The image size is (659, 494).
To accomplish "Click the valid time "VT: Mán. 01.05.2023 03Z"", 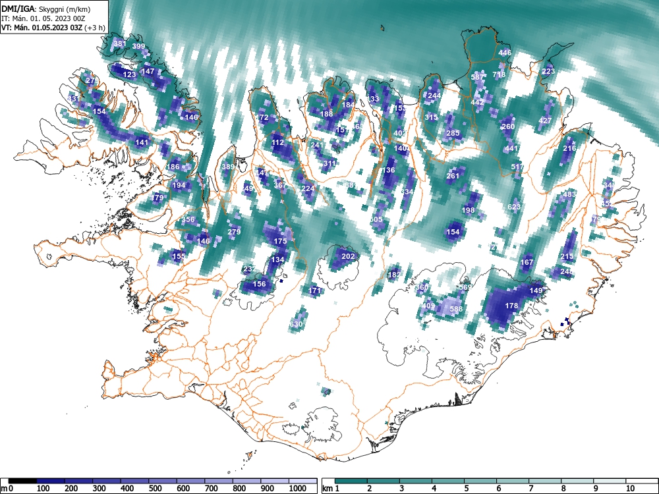I will pyautogui.click(x=42, y=28).
